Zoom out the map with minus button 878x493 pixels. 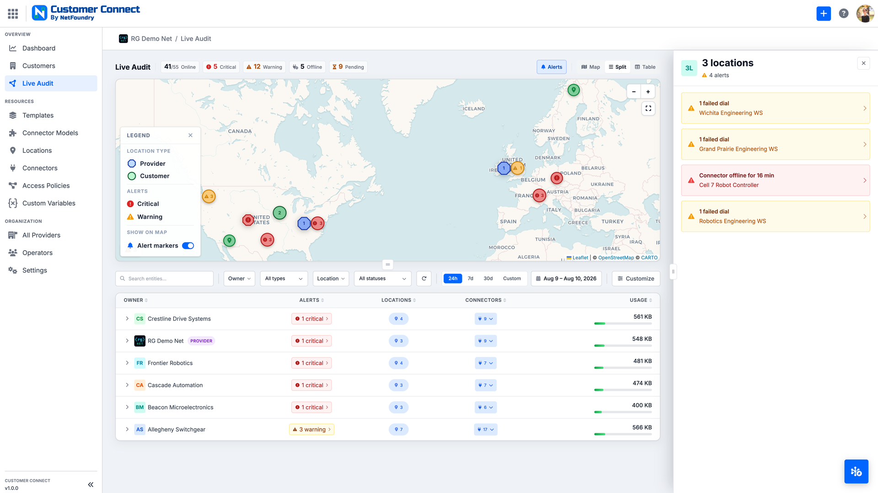pos(634,92)
